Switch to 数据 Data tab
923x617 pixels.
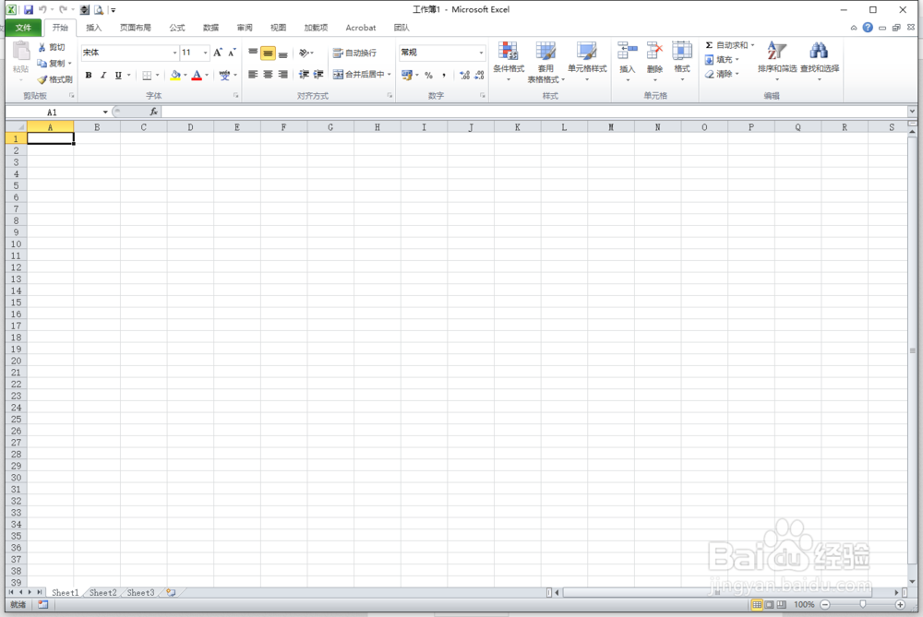coord(210,28)
